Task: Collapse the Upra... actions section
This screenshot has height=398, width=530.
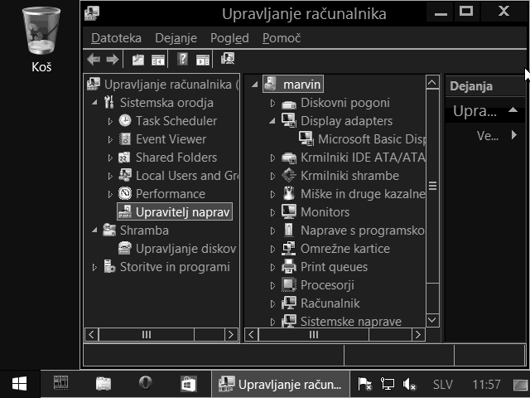Action: point(513,110)
